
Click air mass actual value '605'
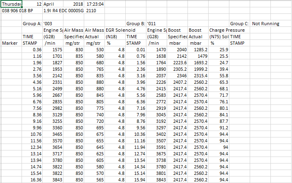click(94, 161)
